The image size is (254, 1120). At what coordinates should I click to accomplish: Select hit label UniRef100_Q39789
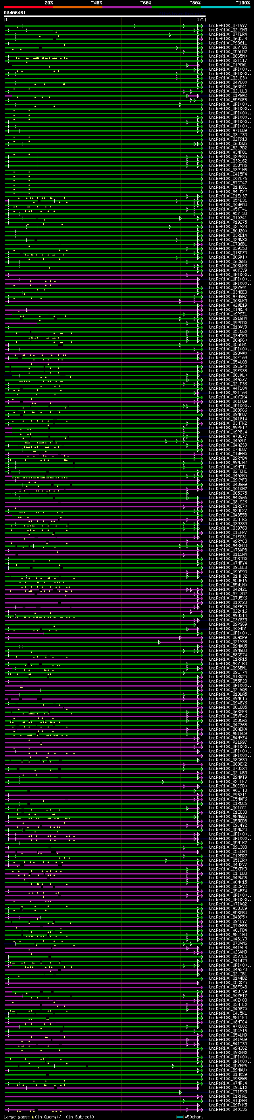[228, 524]
